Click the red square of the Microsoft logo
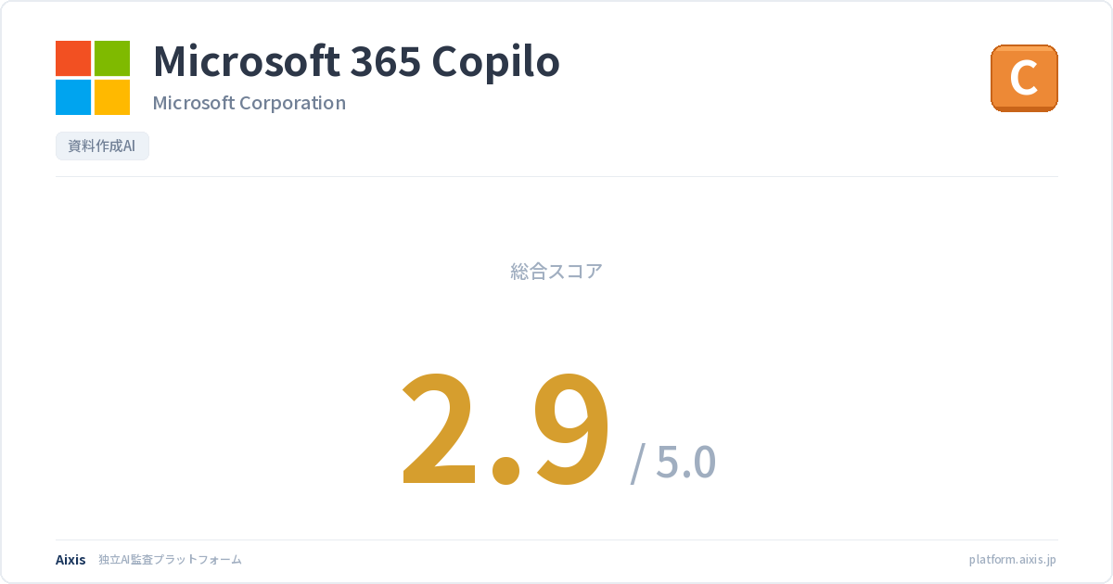 (x=73, y=58)
